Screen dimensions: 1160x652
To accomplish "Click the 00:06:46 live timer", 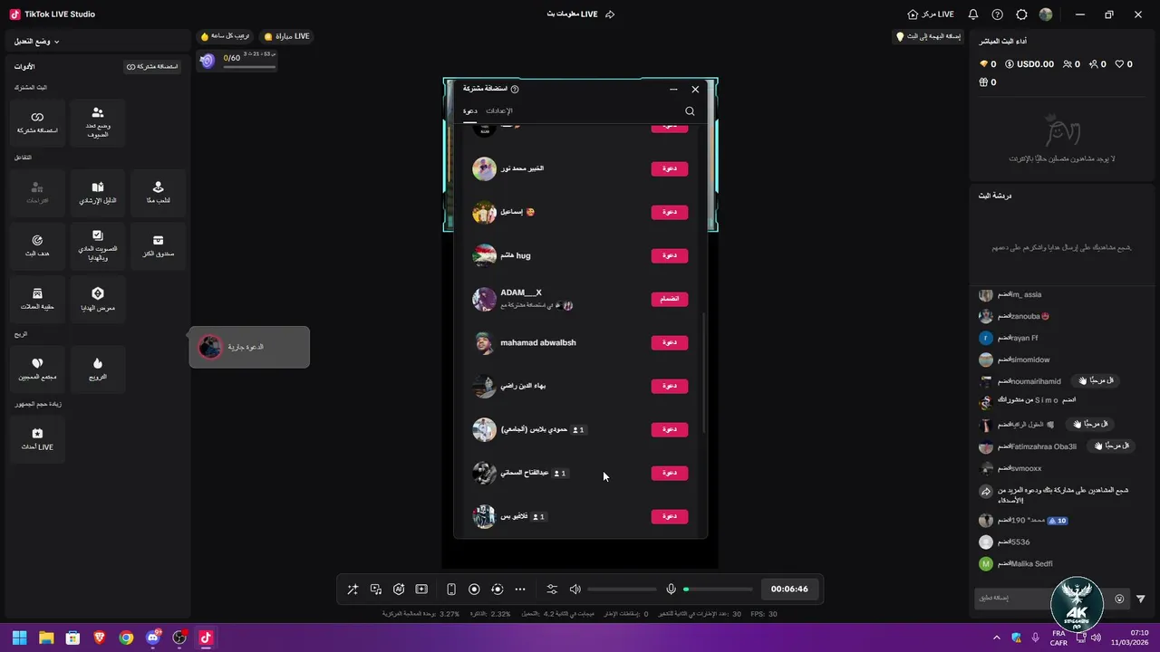I will 789,589.
